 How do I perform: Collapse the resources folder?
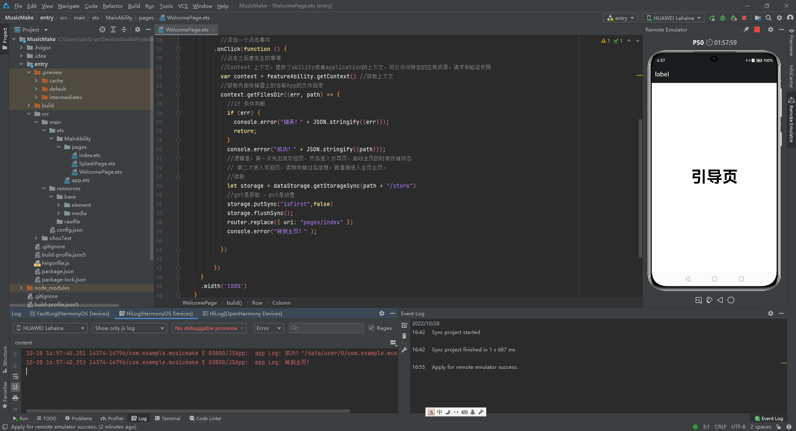tap(44, 188)
